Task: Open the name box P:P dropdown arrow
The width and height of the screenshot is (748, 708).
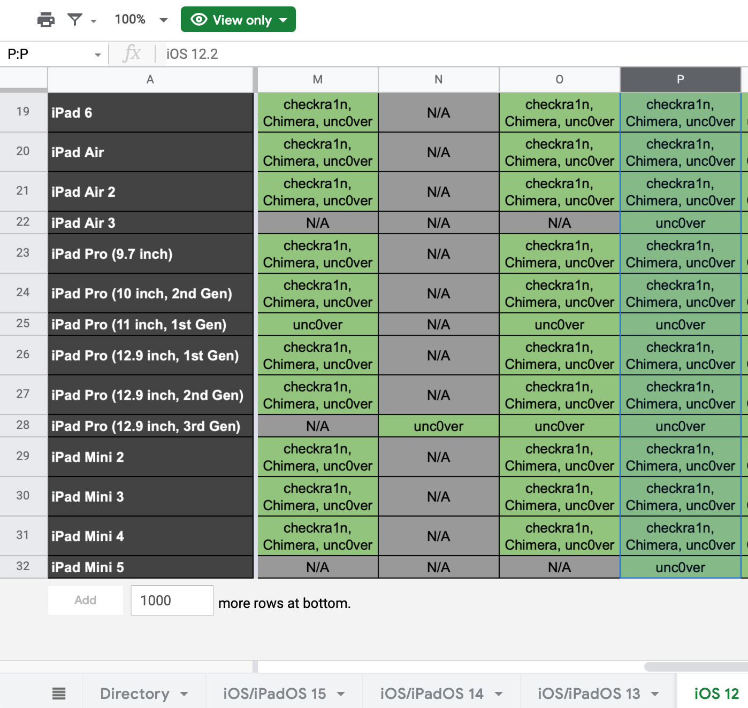Action: pyautogui.click(x=98, y=55)
